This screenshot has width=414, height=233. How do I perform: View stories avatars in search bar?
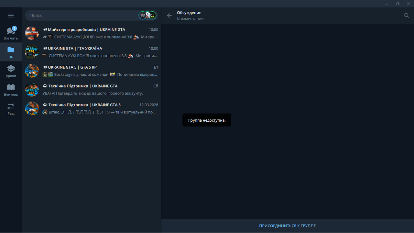147,15
